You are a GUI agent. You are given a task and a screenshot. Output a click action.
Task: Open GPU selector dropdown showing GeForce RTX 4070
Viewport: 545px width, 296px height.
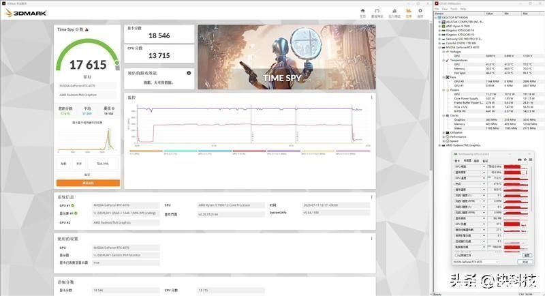tap(476, 262)
